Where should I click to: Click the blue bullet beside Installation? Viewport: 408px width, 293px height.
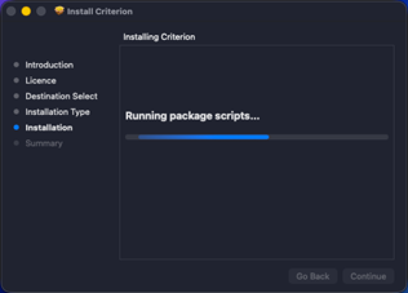click(16, 128)
